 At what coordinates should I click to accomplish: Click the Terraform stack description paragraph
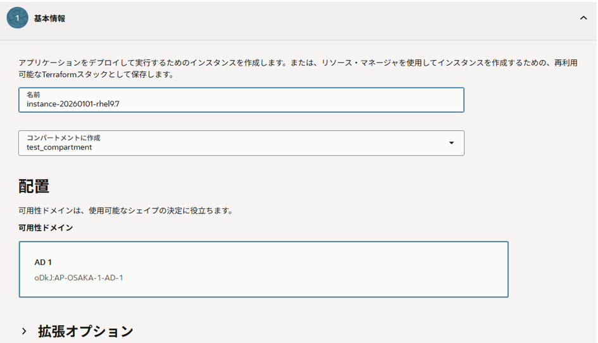[297, 68]
